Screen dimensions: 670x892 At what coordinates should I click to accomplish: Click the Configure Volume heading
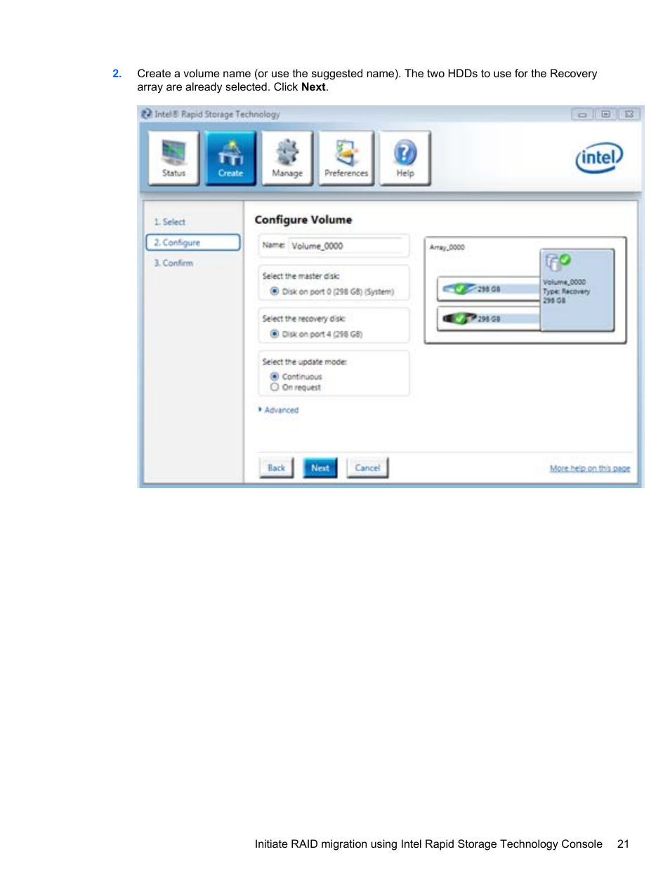[303, 220]
